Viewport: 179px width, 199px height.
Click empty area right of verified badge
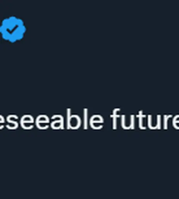pyautogui.click(x=102, y=30)
